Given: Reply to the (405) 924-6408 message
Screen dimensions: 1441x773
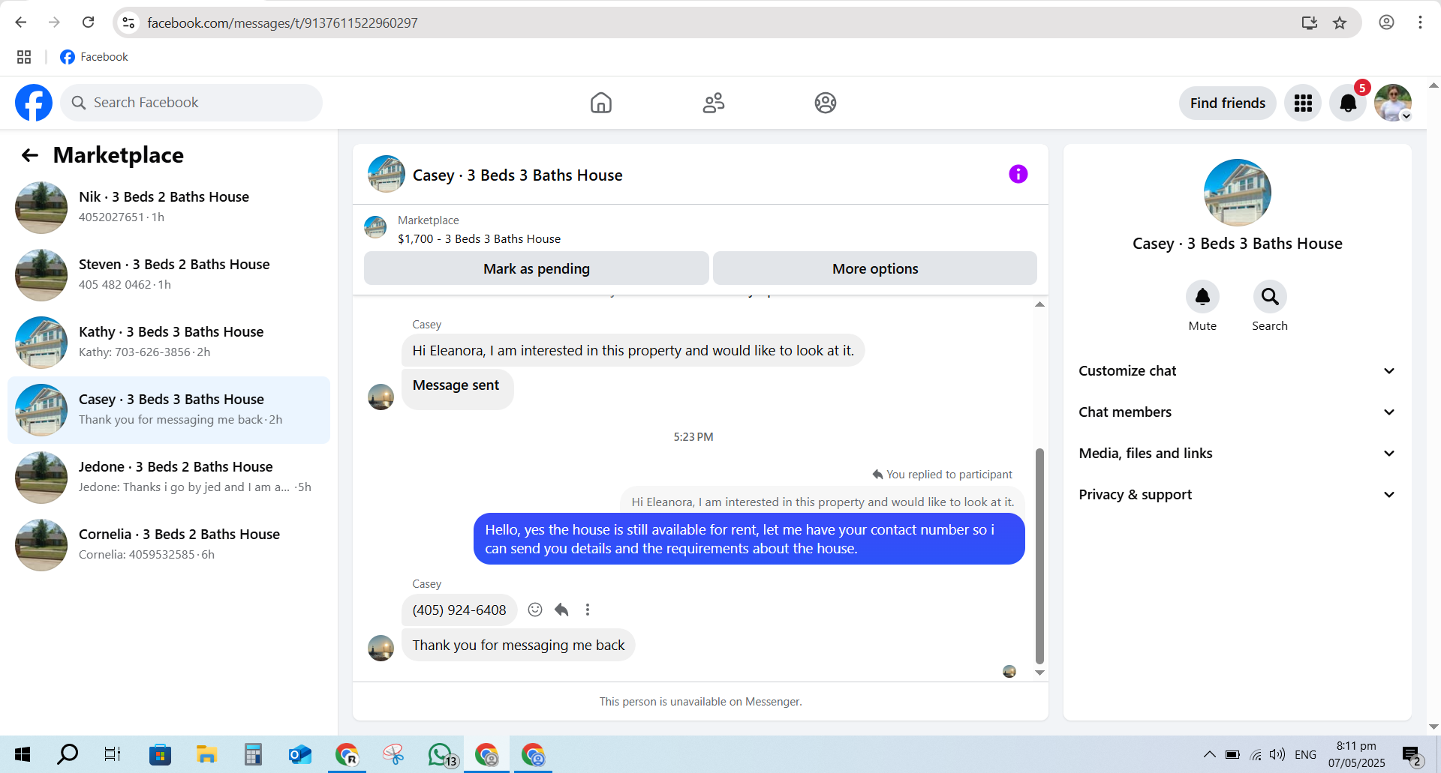Looking at the screenshot, I should click(x=561, y=610).
